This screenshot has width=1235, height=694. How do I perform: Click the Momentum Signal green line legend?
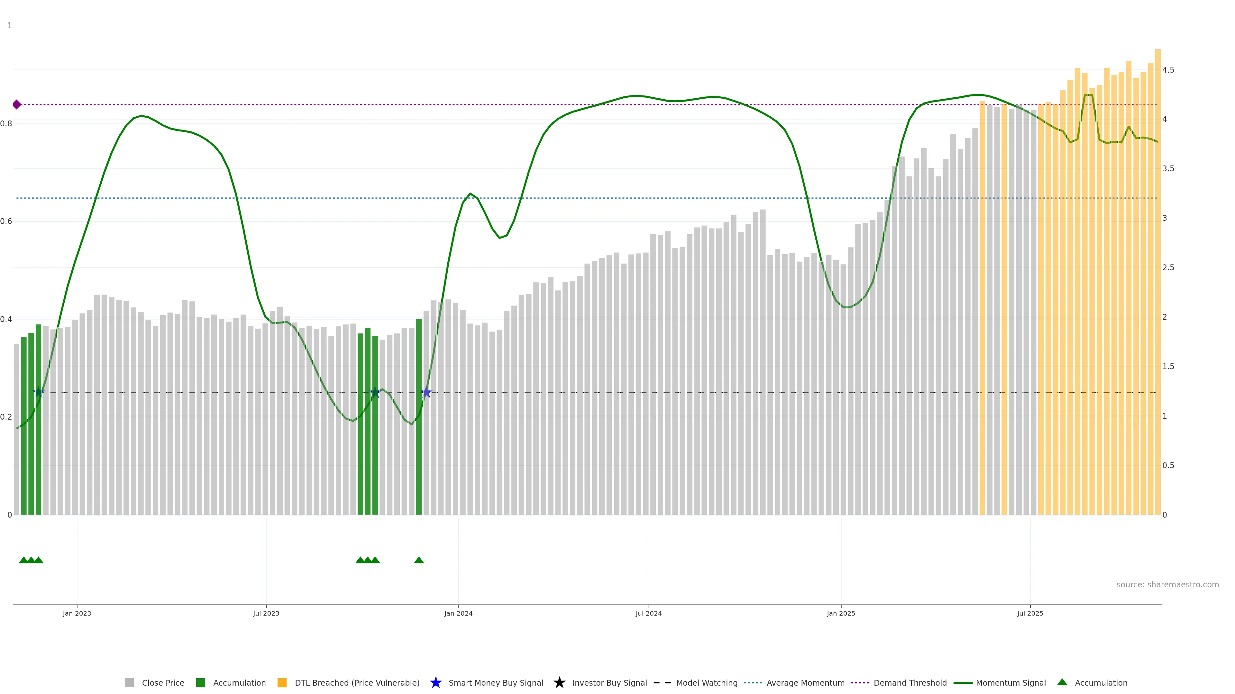[963, 682]
